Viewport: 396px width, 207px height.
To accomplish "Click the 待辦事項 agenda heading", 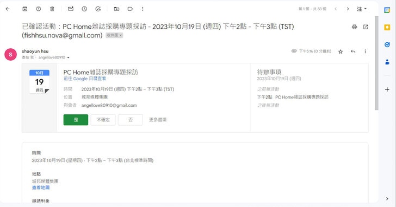I will coord(269,72).
